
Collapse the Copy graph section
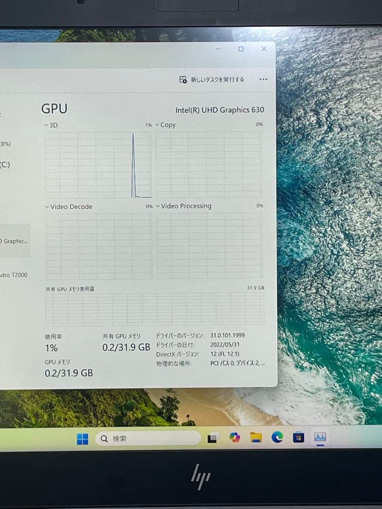point(157,125)
